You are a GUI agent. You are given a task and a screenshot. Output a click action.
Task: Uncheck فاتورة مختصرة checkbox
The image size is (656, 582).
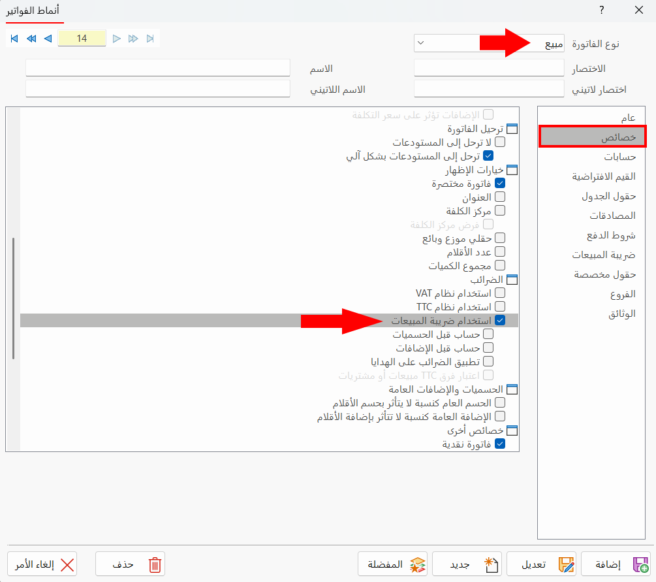500,183
